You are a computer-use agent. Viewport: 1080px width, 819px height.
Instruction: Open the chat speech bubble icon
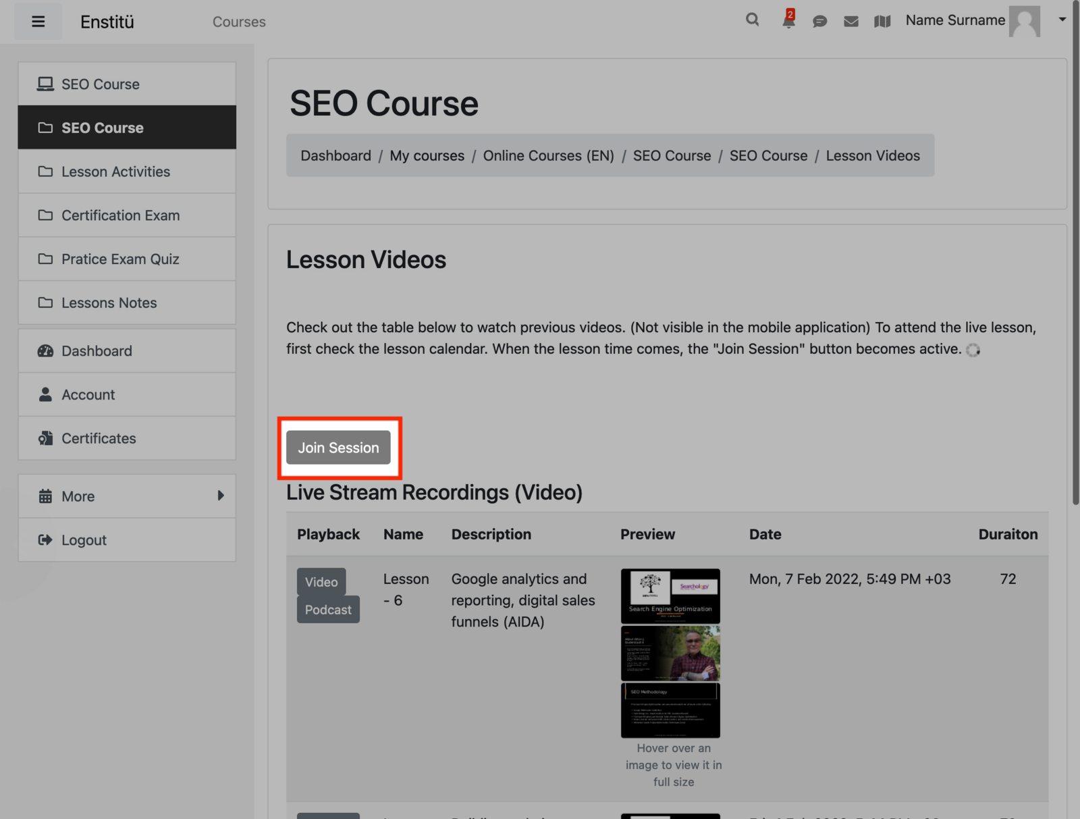pos(819,22)
